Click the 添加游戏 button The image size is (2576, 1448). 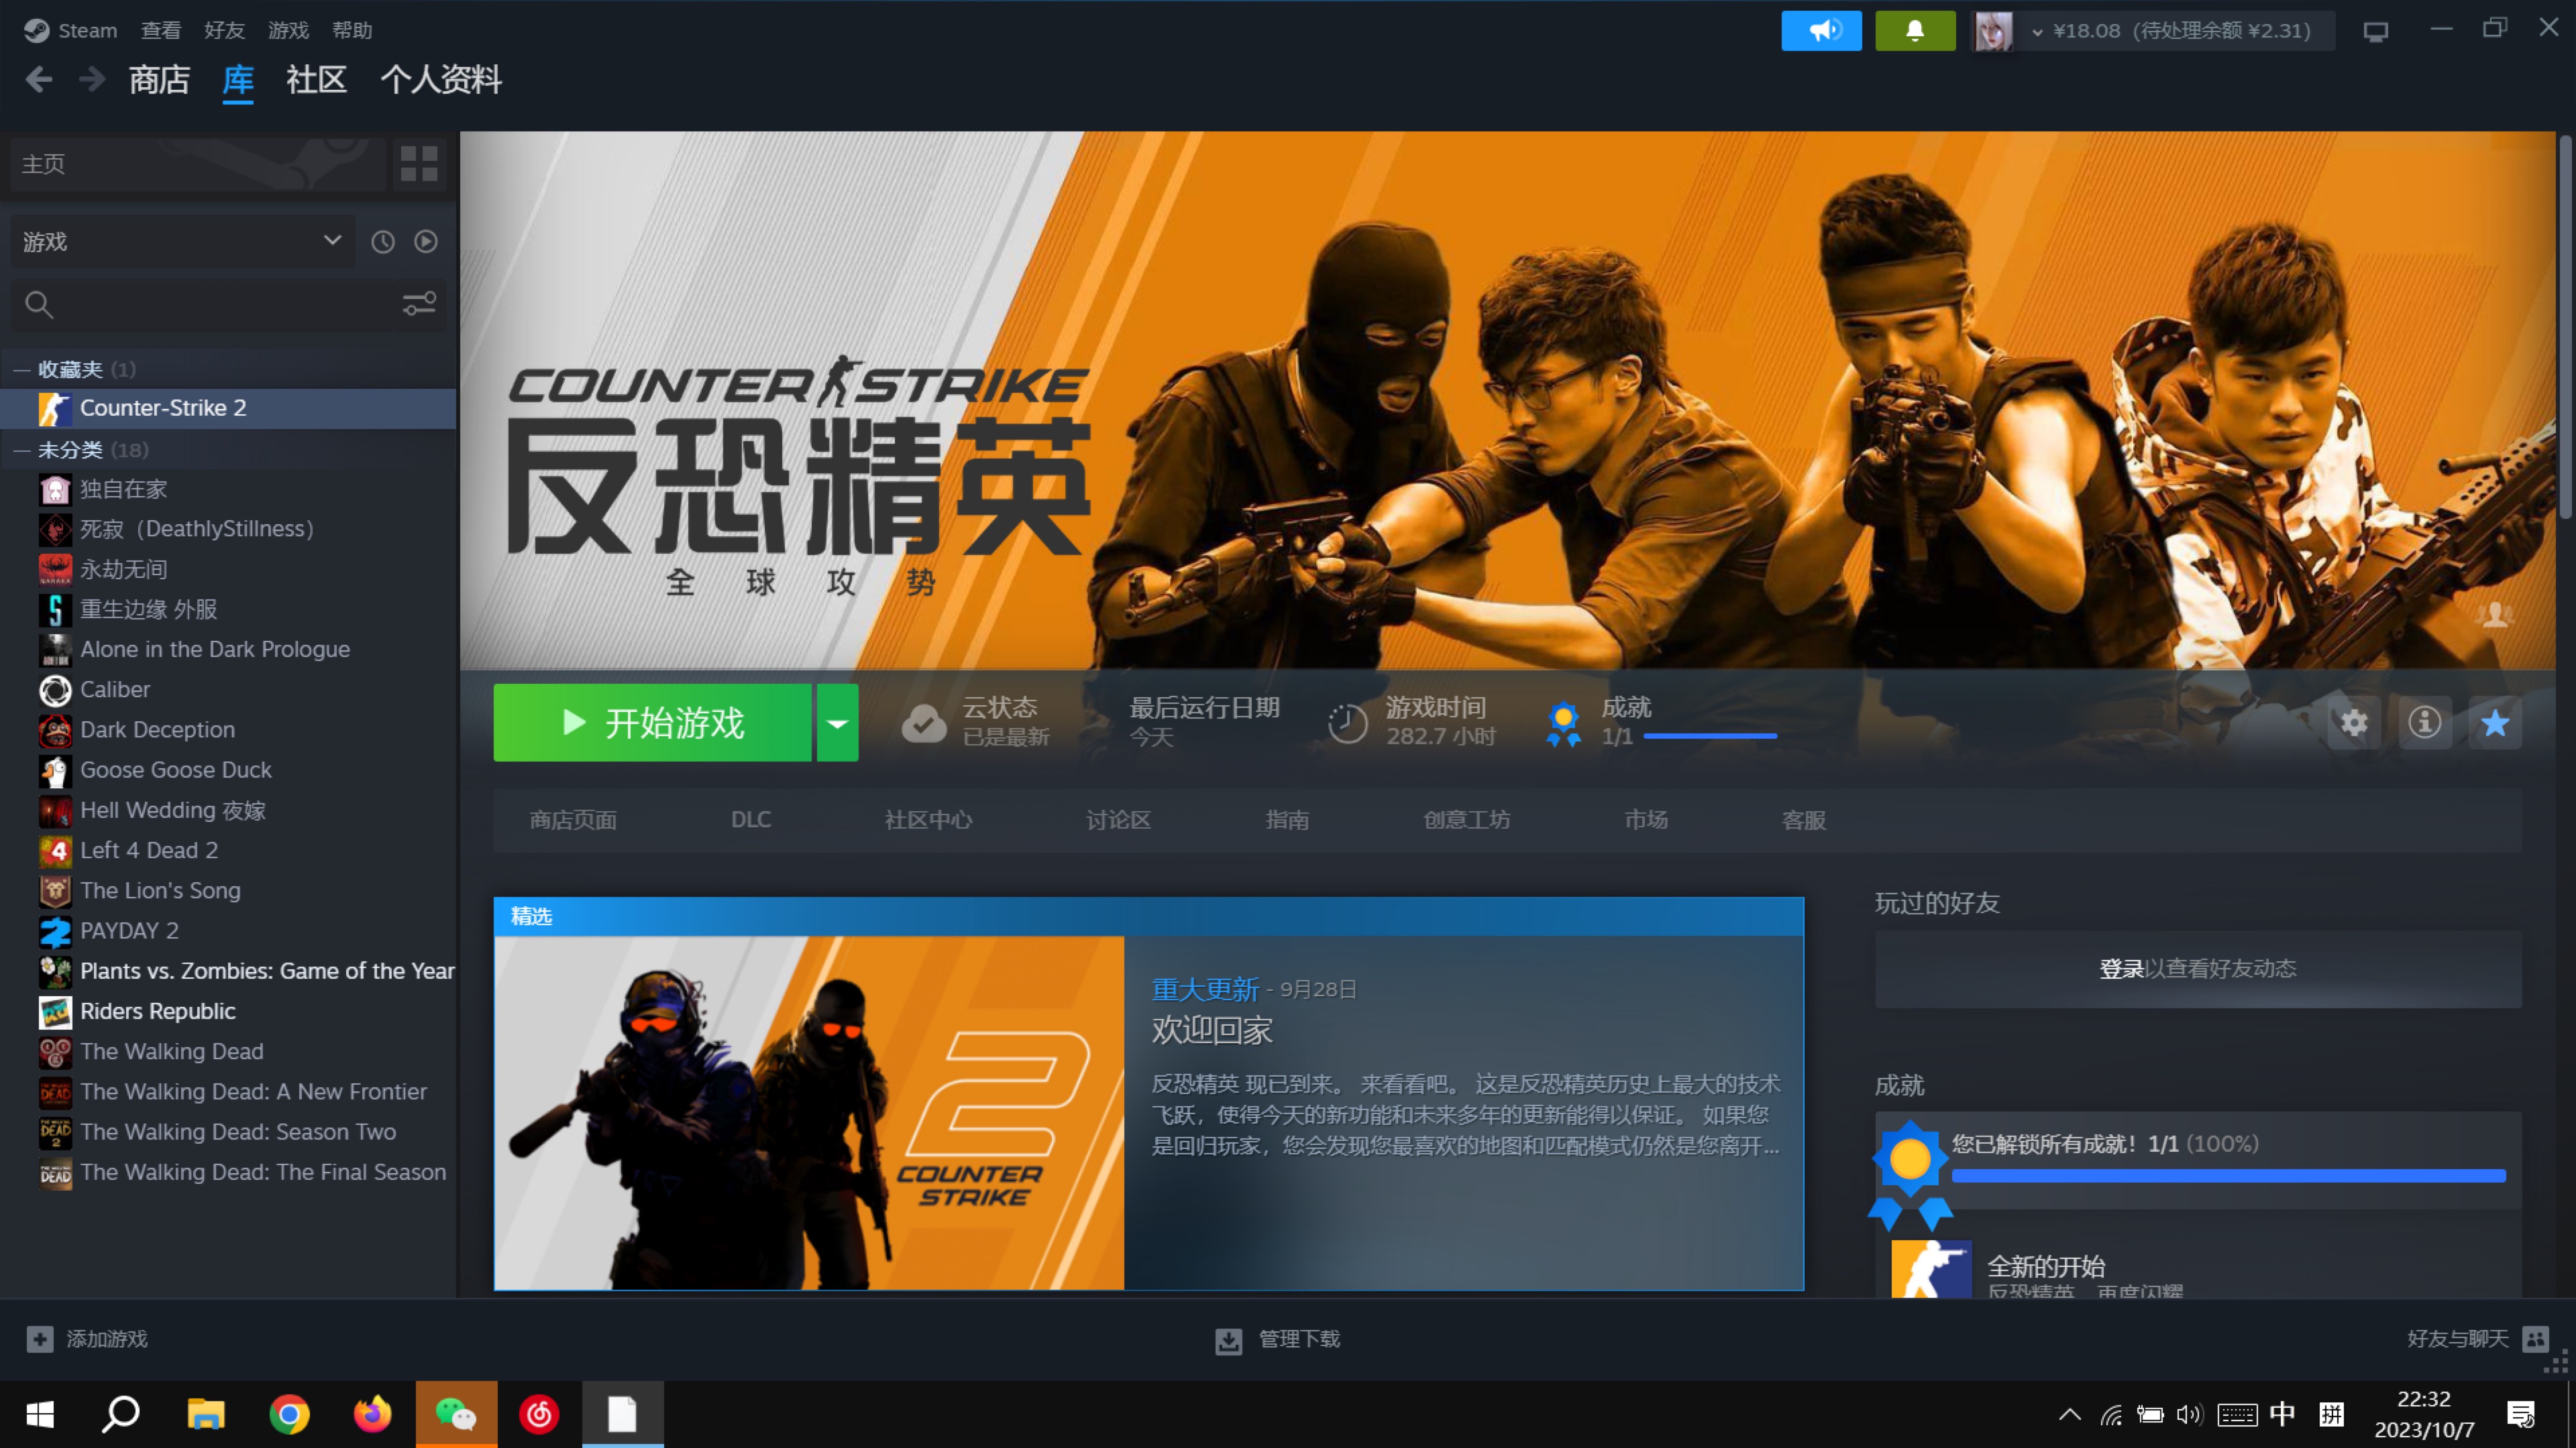point(88,1339)
